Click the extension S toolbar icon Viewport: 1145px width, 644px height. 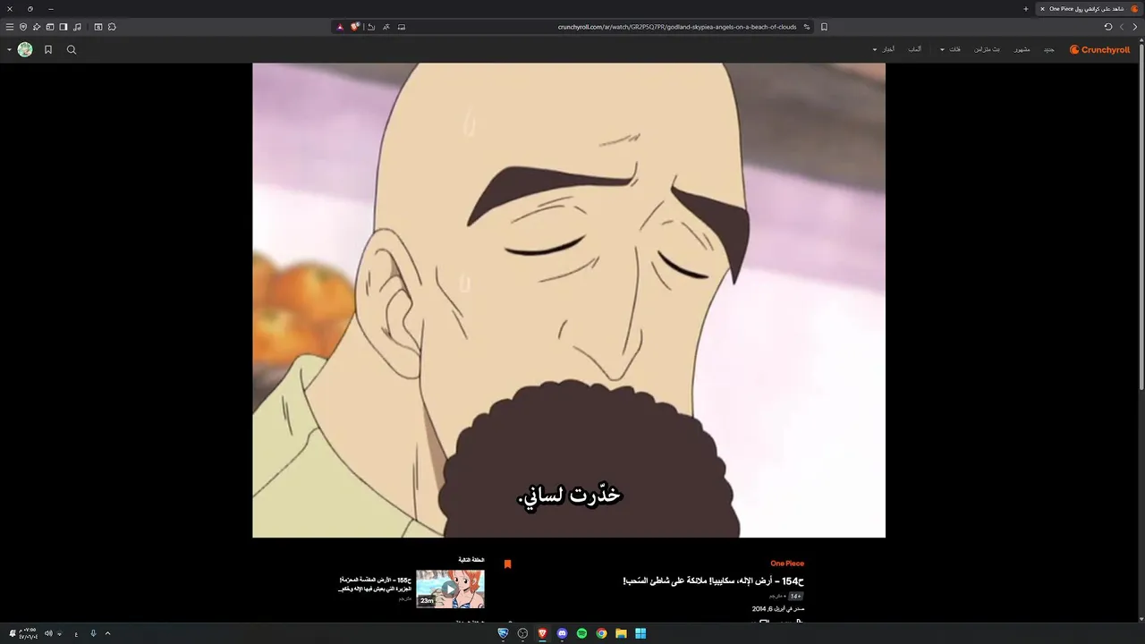click(x=98, y=27)
